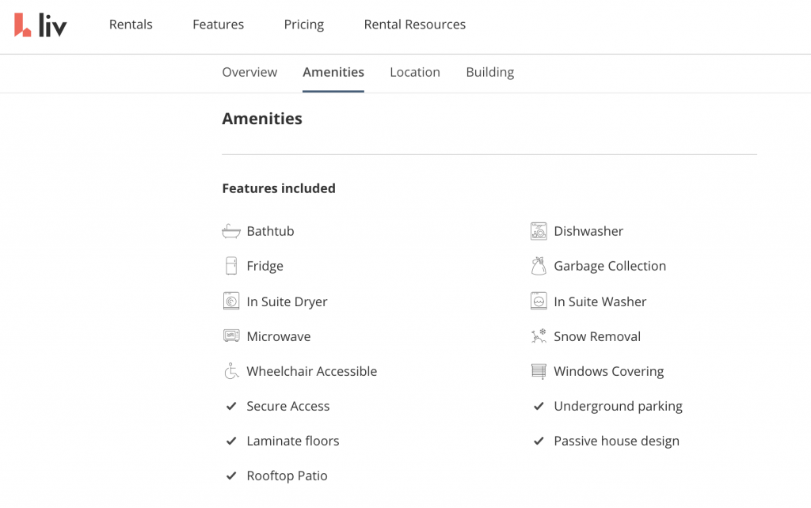Click the Snow Removal text

(597, 336)
